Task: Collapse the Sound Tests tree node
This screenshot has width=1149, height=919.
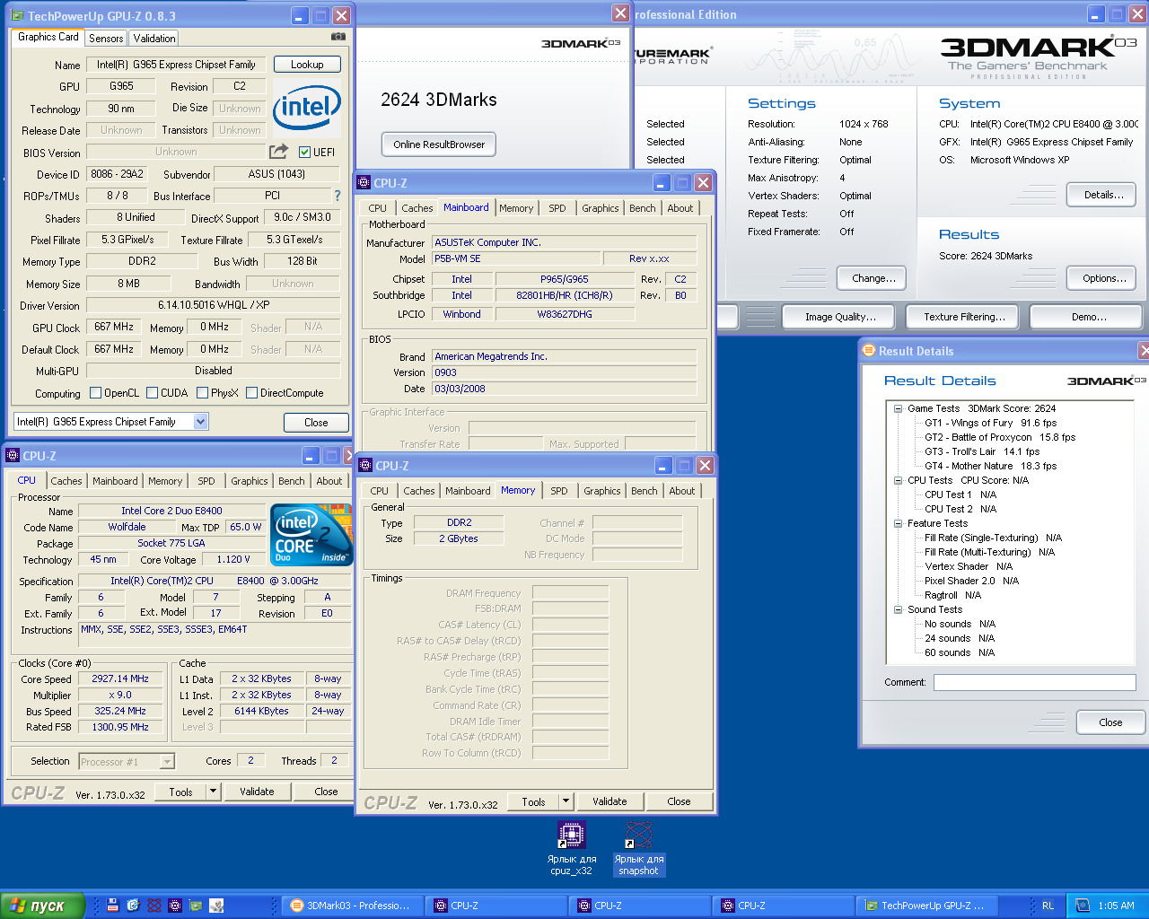Action: pyautogui.click(x=898, y=609)
